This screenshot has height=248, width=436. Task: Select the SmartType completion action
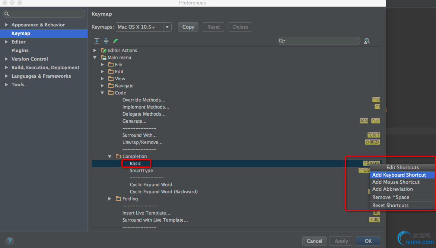pyautogui.click(x=141, y=171)
